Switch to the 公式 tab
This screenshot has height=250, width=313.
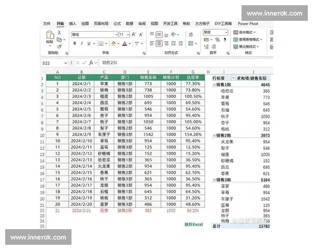tap(117, 23)
